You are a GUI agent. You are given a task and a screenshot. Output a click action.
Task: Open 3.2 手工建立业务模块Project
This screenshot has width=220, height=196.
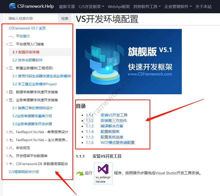[34, 84]
